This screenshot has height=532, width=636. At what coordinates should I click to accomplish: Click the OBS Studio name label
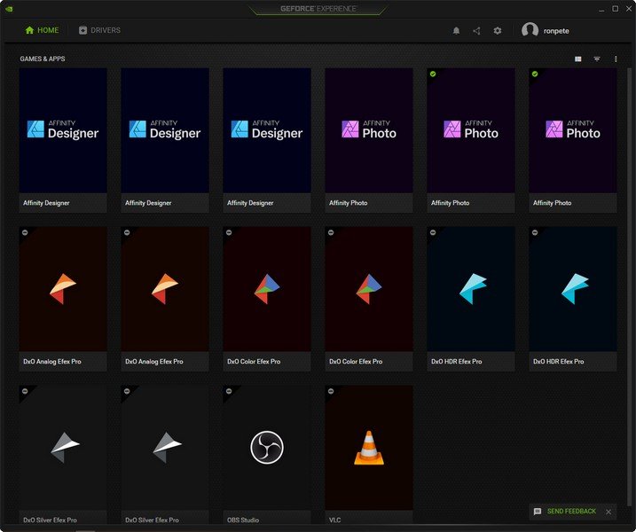point(243,520)
